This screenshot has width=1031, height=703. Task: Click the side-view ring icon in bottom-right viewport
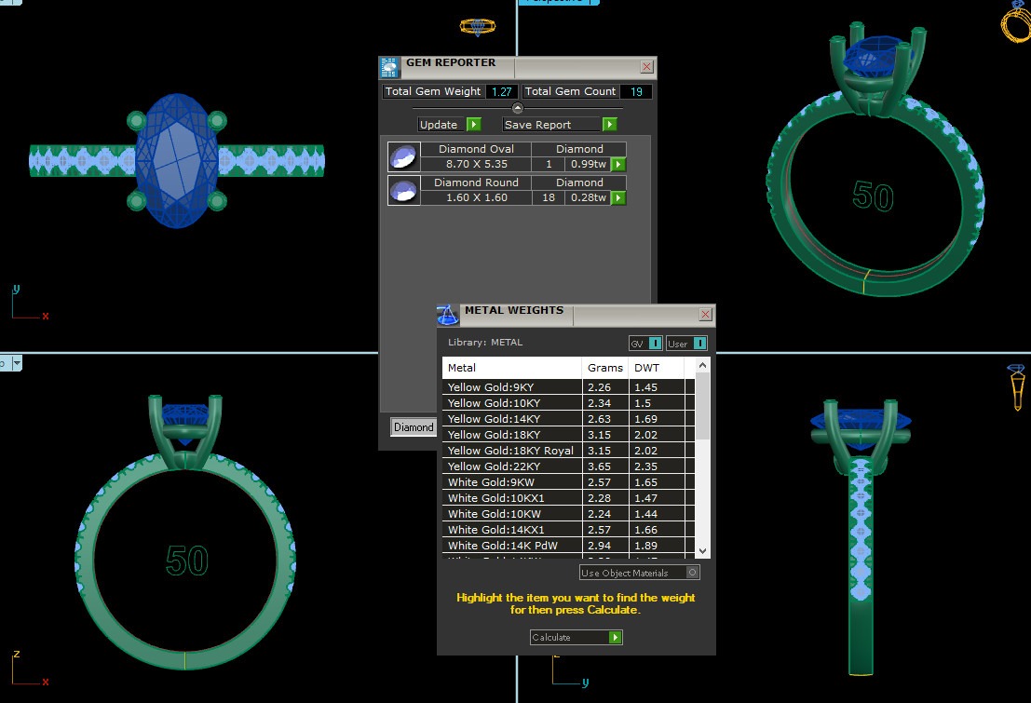click(x=1016, y=385)
